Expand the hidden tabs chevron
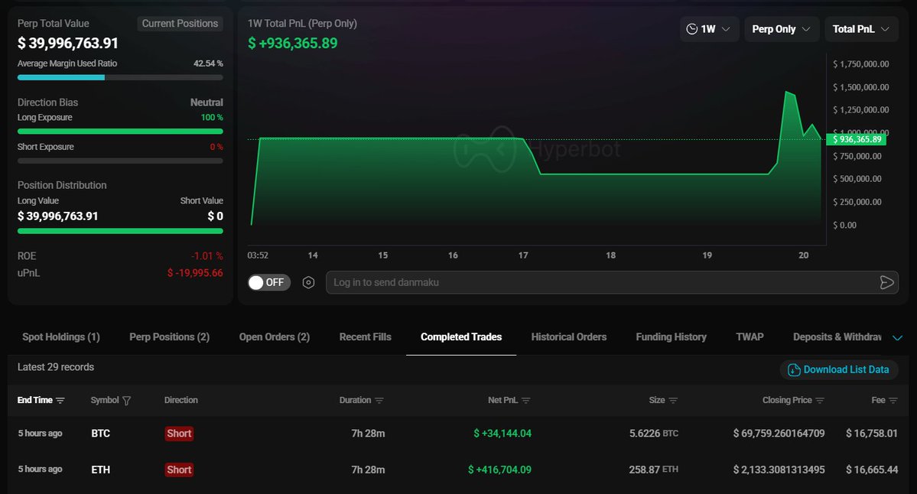Image resolution: width=917 pixels, height=494 pixels. click(x=898, y=338)
